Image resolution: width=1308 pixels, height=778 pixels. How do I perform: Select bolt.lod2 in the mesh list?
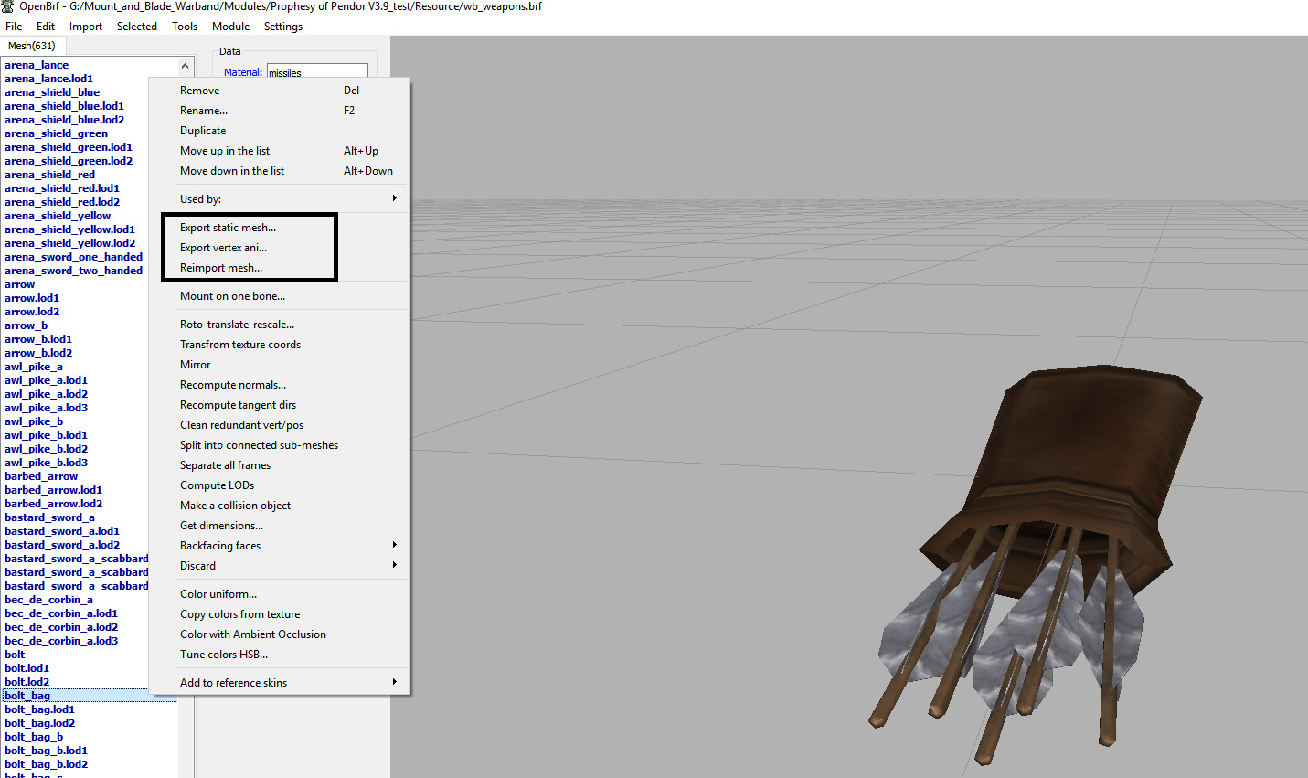[x=27, y=682]
